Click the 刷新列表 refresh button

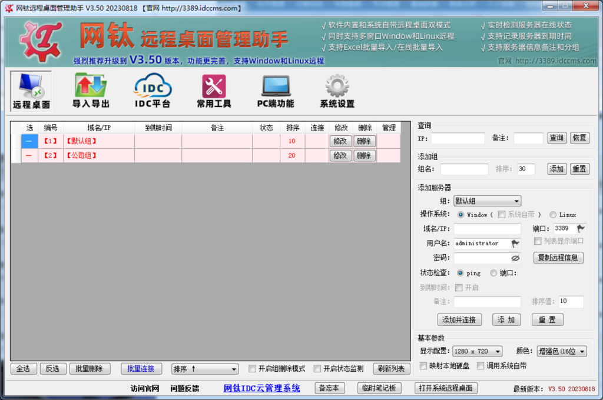tap(391, 368)
